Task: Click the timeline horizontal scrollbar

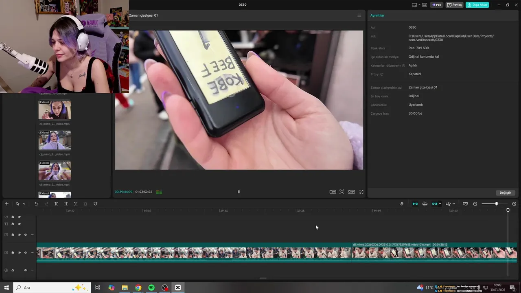Action: pyautogui.click(x=263, y=278)
